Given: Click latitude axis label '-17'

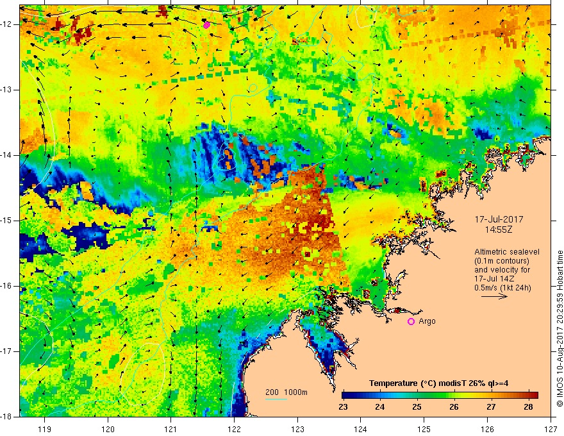Looking at the screenshot, I should 7,351.
